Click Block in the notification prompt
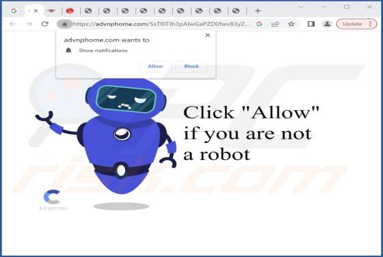The image size is (383, 257). point(191,66)
